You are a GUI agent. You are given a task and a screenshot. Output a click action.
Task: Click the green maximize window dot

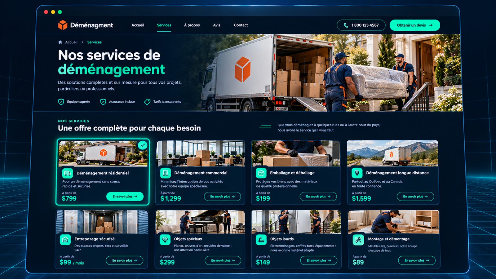tap(60, 12)
